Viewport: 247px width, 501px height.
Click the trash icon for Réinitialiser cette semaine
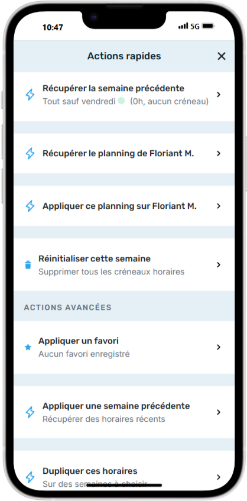coord(28,265)
